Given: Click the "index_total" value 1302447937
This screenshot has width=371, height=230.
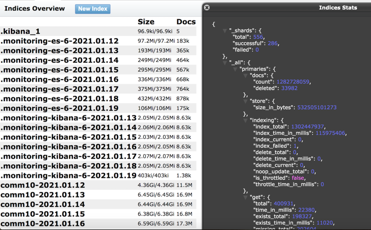Looking at the screenshot, I should (x=307, y=127).
